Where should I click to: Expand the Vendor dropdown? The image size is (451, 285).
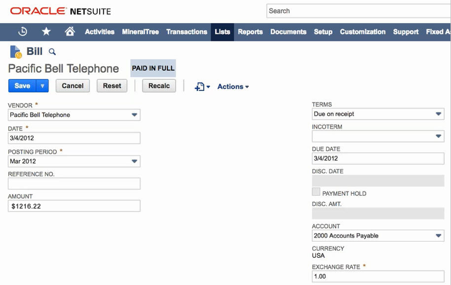pyautogui.click(x=134, y=115)
